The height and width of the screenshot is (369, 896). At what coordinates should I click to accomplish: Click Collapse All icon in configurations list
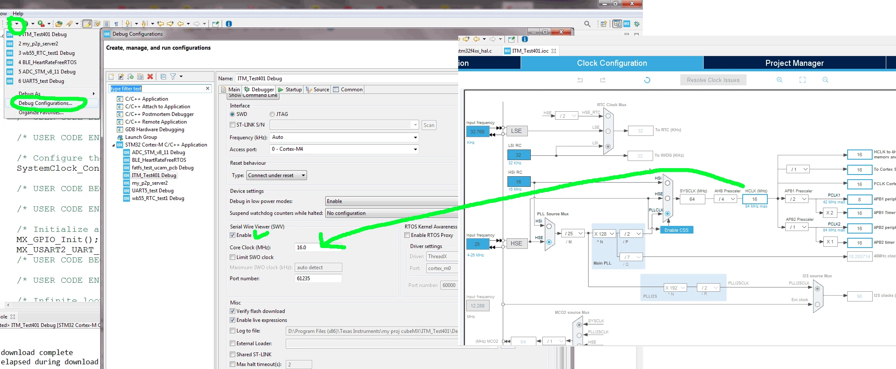163,76
